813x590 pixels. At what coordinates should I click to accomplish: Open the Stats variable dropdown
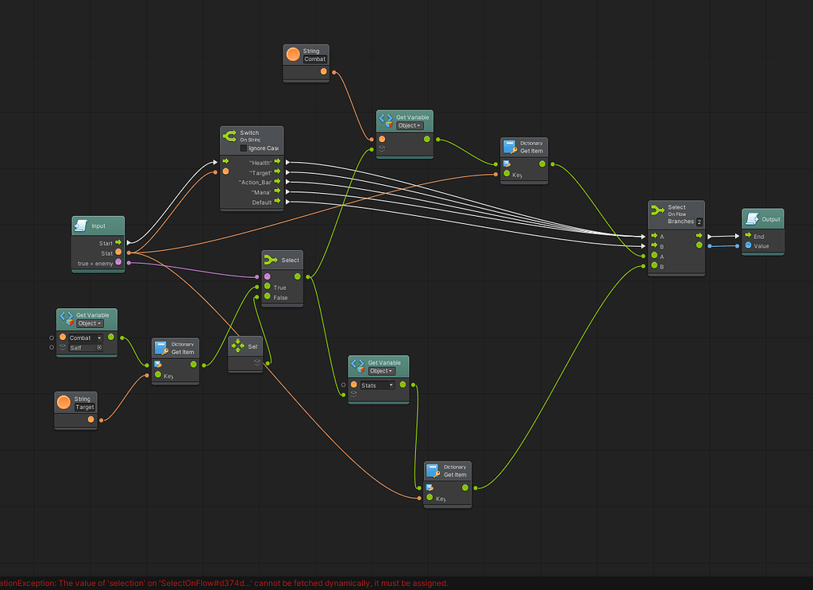point(377,385)
